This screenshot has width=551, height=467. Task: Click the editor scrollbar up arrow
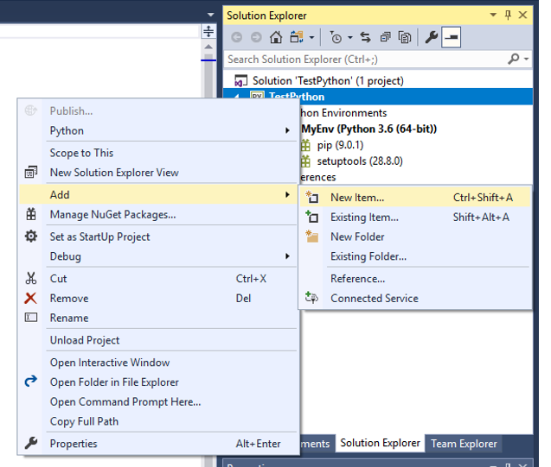click(x=208, y=47)
